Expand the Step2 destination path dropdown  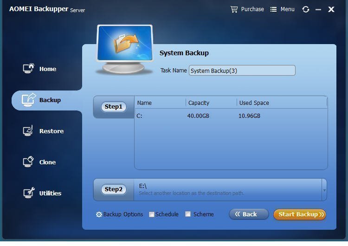(324, 190)
